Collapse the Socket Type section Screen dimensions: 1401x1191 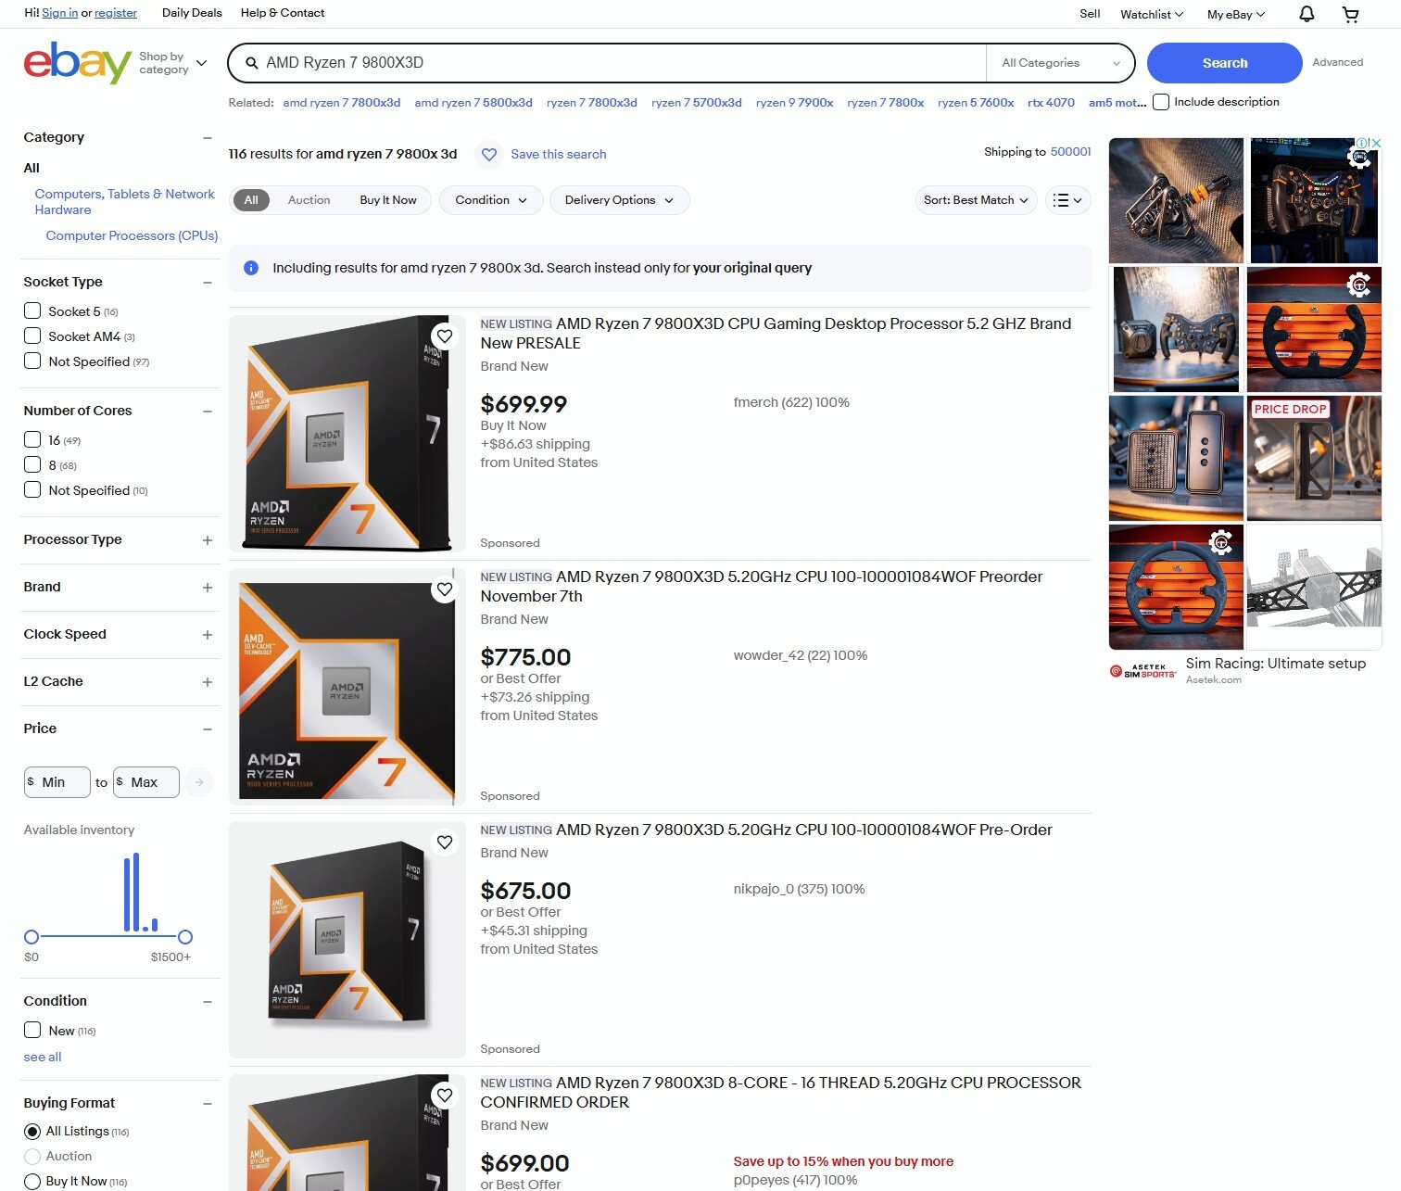(x=208, y=283)
